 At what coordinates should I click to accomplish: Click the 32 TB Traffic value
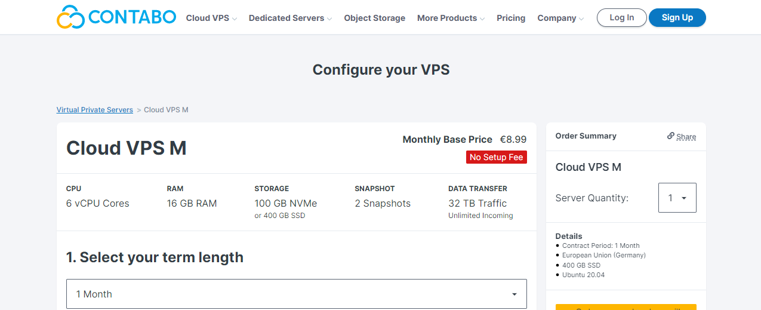(x=477, y=203)
